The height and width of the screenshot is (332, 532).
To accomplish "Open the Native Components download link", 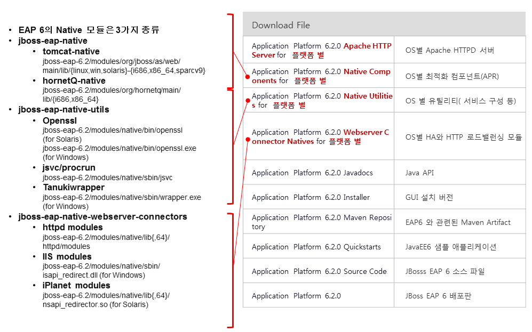I will point(321,76).
